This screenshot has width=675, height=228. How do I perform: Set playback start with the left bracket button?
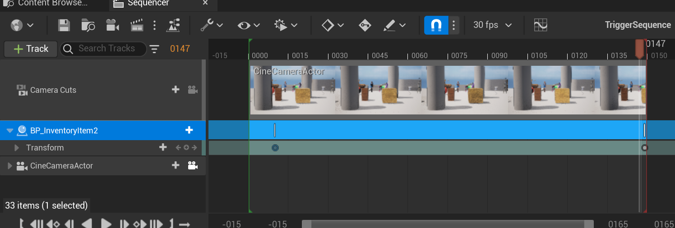coord(22,223)
